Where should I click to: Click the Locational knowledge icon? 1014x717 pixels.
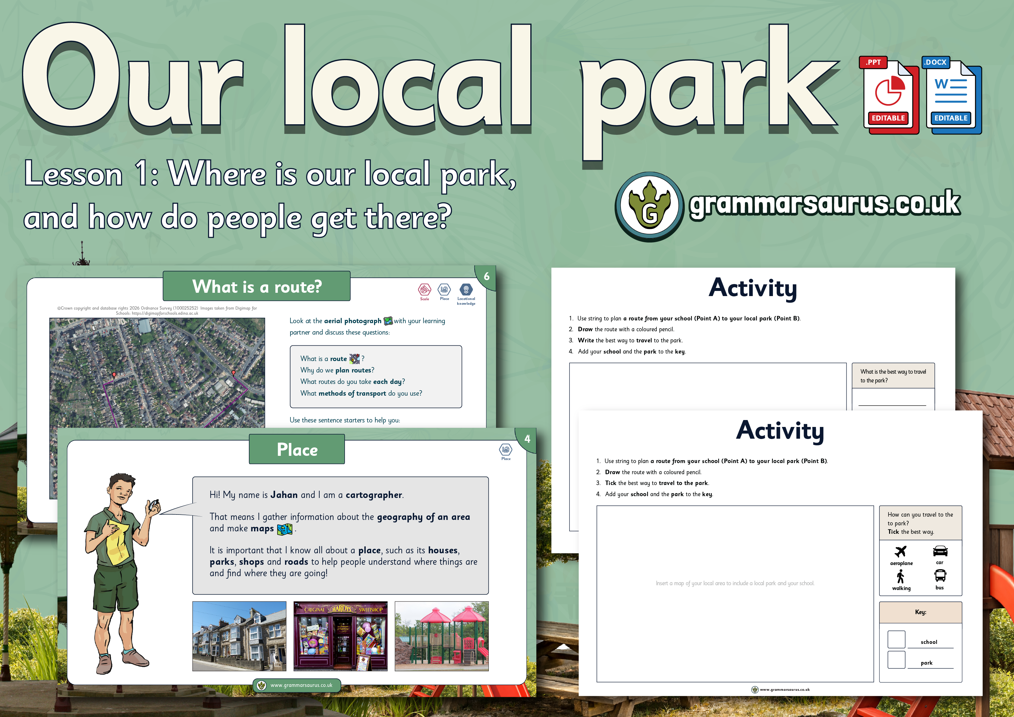466,290
